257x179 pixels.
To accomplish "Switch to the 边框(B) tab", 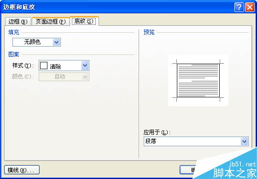I will (x=18, y=22).
